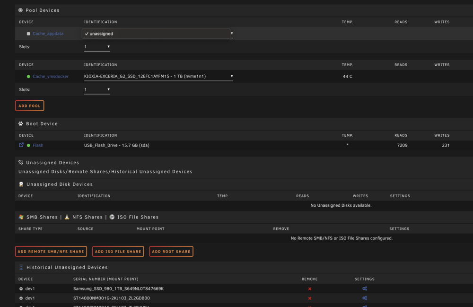Click the minus icon on the ST14000NM001G-2KJ103_ZL2GDB00 row

click(x=21, y=298)
